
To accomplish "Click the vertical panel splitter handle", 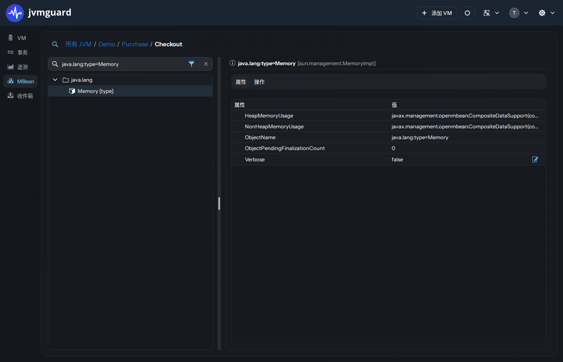I will (x=219, y=204).
